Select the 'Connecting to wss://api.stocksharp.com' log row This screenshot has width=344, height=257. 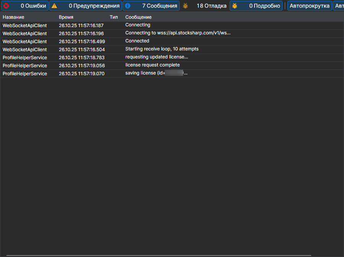click(x=172, y=34)
